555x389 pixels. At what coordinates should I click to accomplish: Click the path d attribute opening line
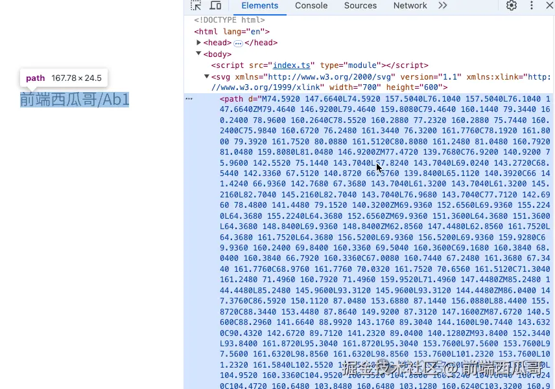[384, 99]
